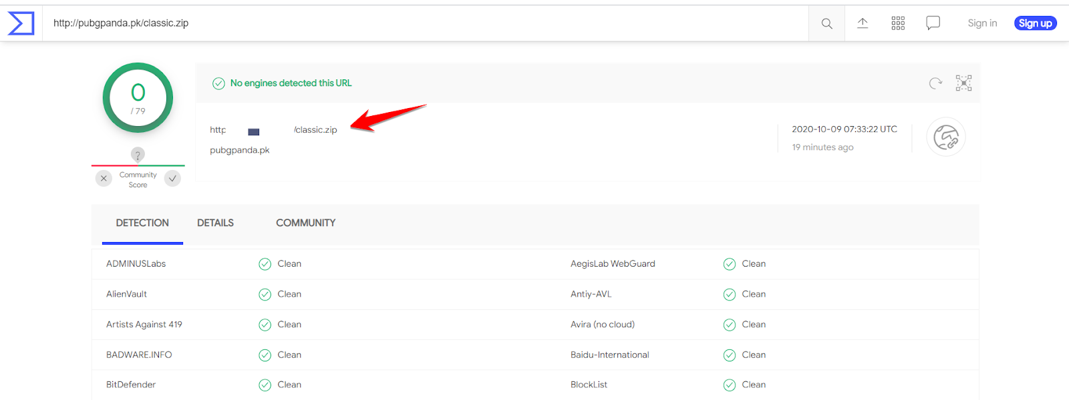Click the globe link URL icon
This screenshot has height=400, width=1069.
pyautogui.click(x=946, y=137)
